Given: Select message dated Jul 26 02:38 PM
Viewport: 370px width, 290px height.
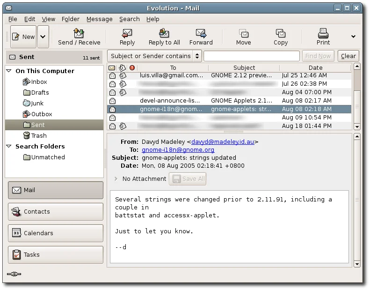Looking at the screenshot, I should [x=229, y=84].
